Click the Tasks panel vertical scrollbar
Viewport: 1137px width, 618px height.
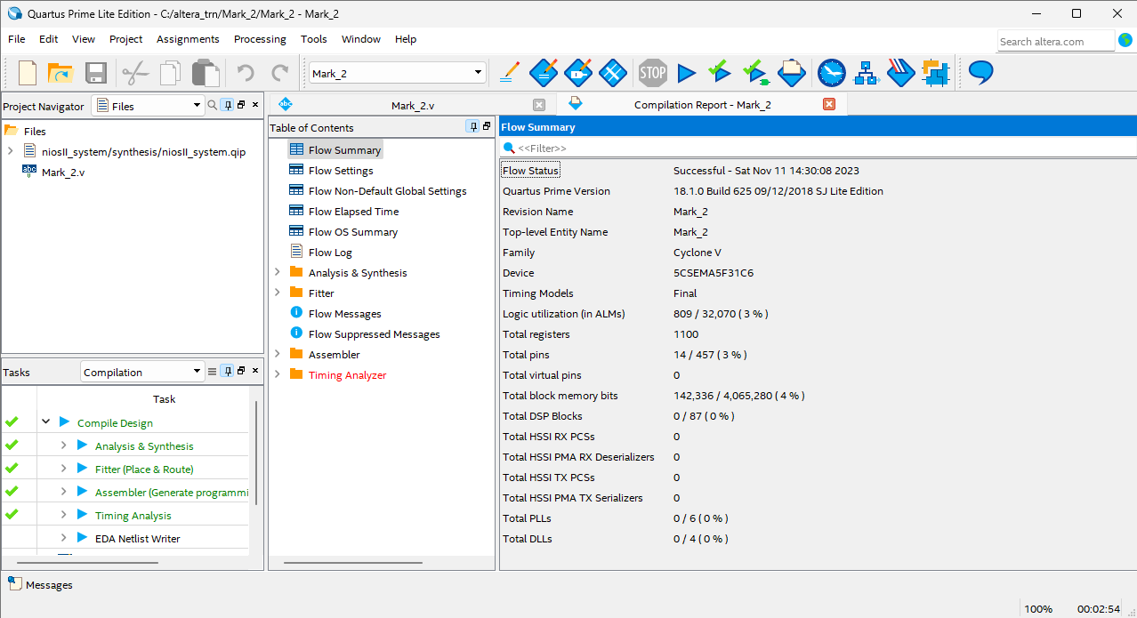click(256, 453)
